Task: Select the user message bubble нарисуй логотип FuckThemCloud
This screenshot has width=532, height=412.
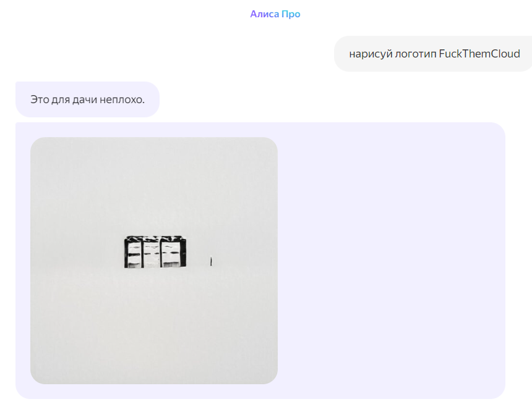Action: point(433,54)
